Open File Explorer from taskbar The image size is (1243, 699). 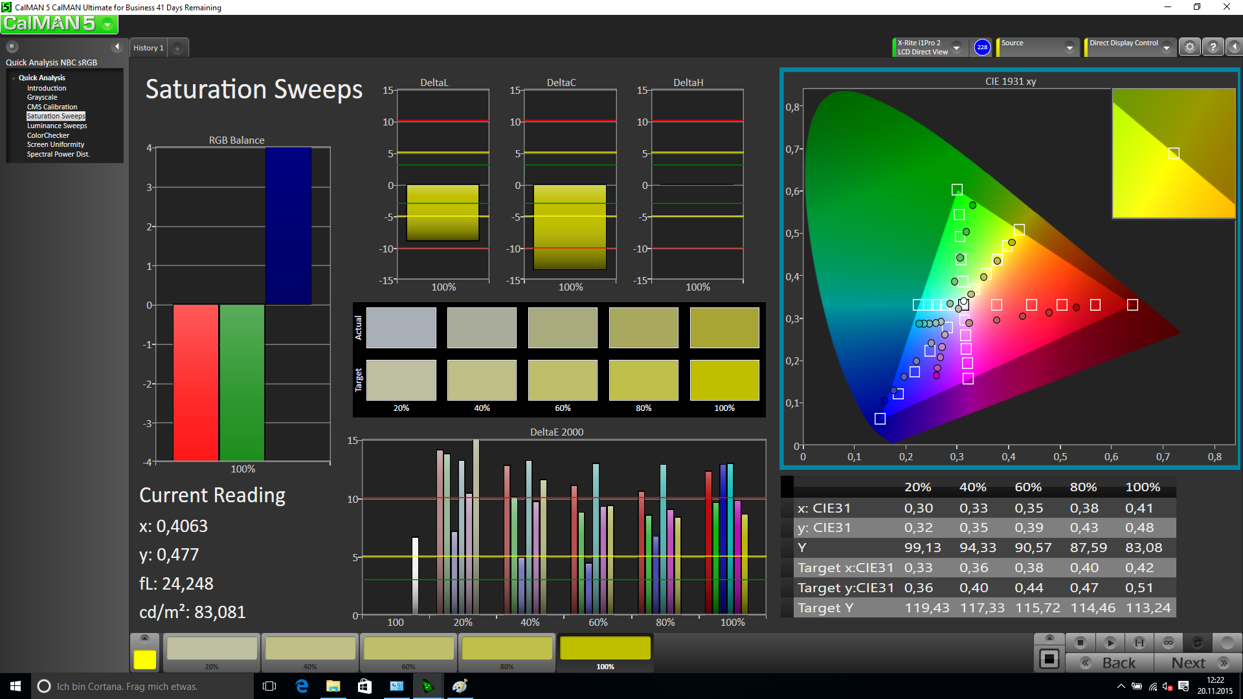point(333,686)
